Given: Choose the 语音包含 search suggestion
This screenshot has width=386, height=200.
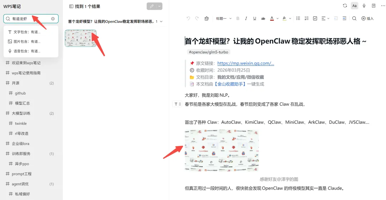Looking at the screenshot, I should (x=31, y=51).
